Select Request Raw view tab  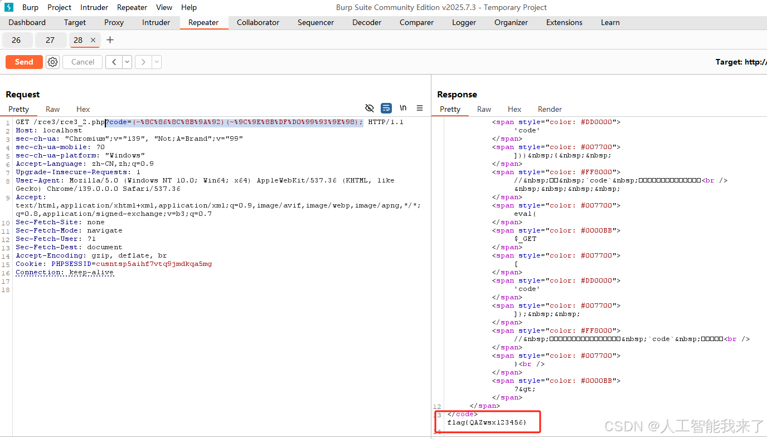point(52,109)
